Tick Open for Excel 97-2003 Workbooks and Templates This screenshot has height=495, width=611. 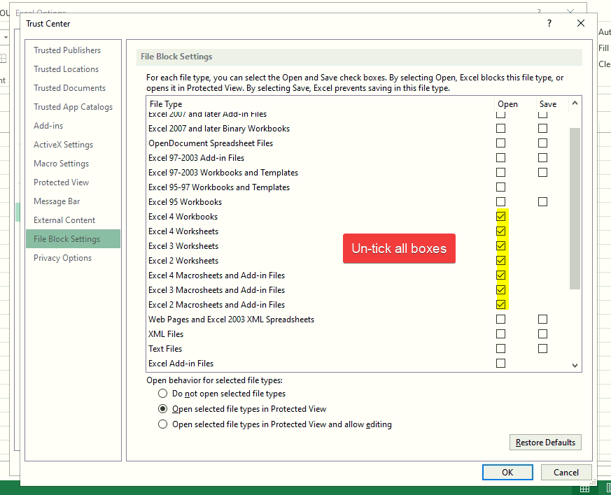[x=500, y=173]
